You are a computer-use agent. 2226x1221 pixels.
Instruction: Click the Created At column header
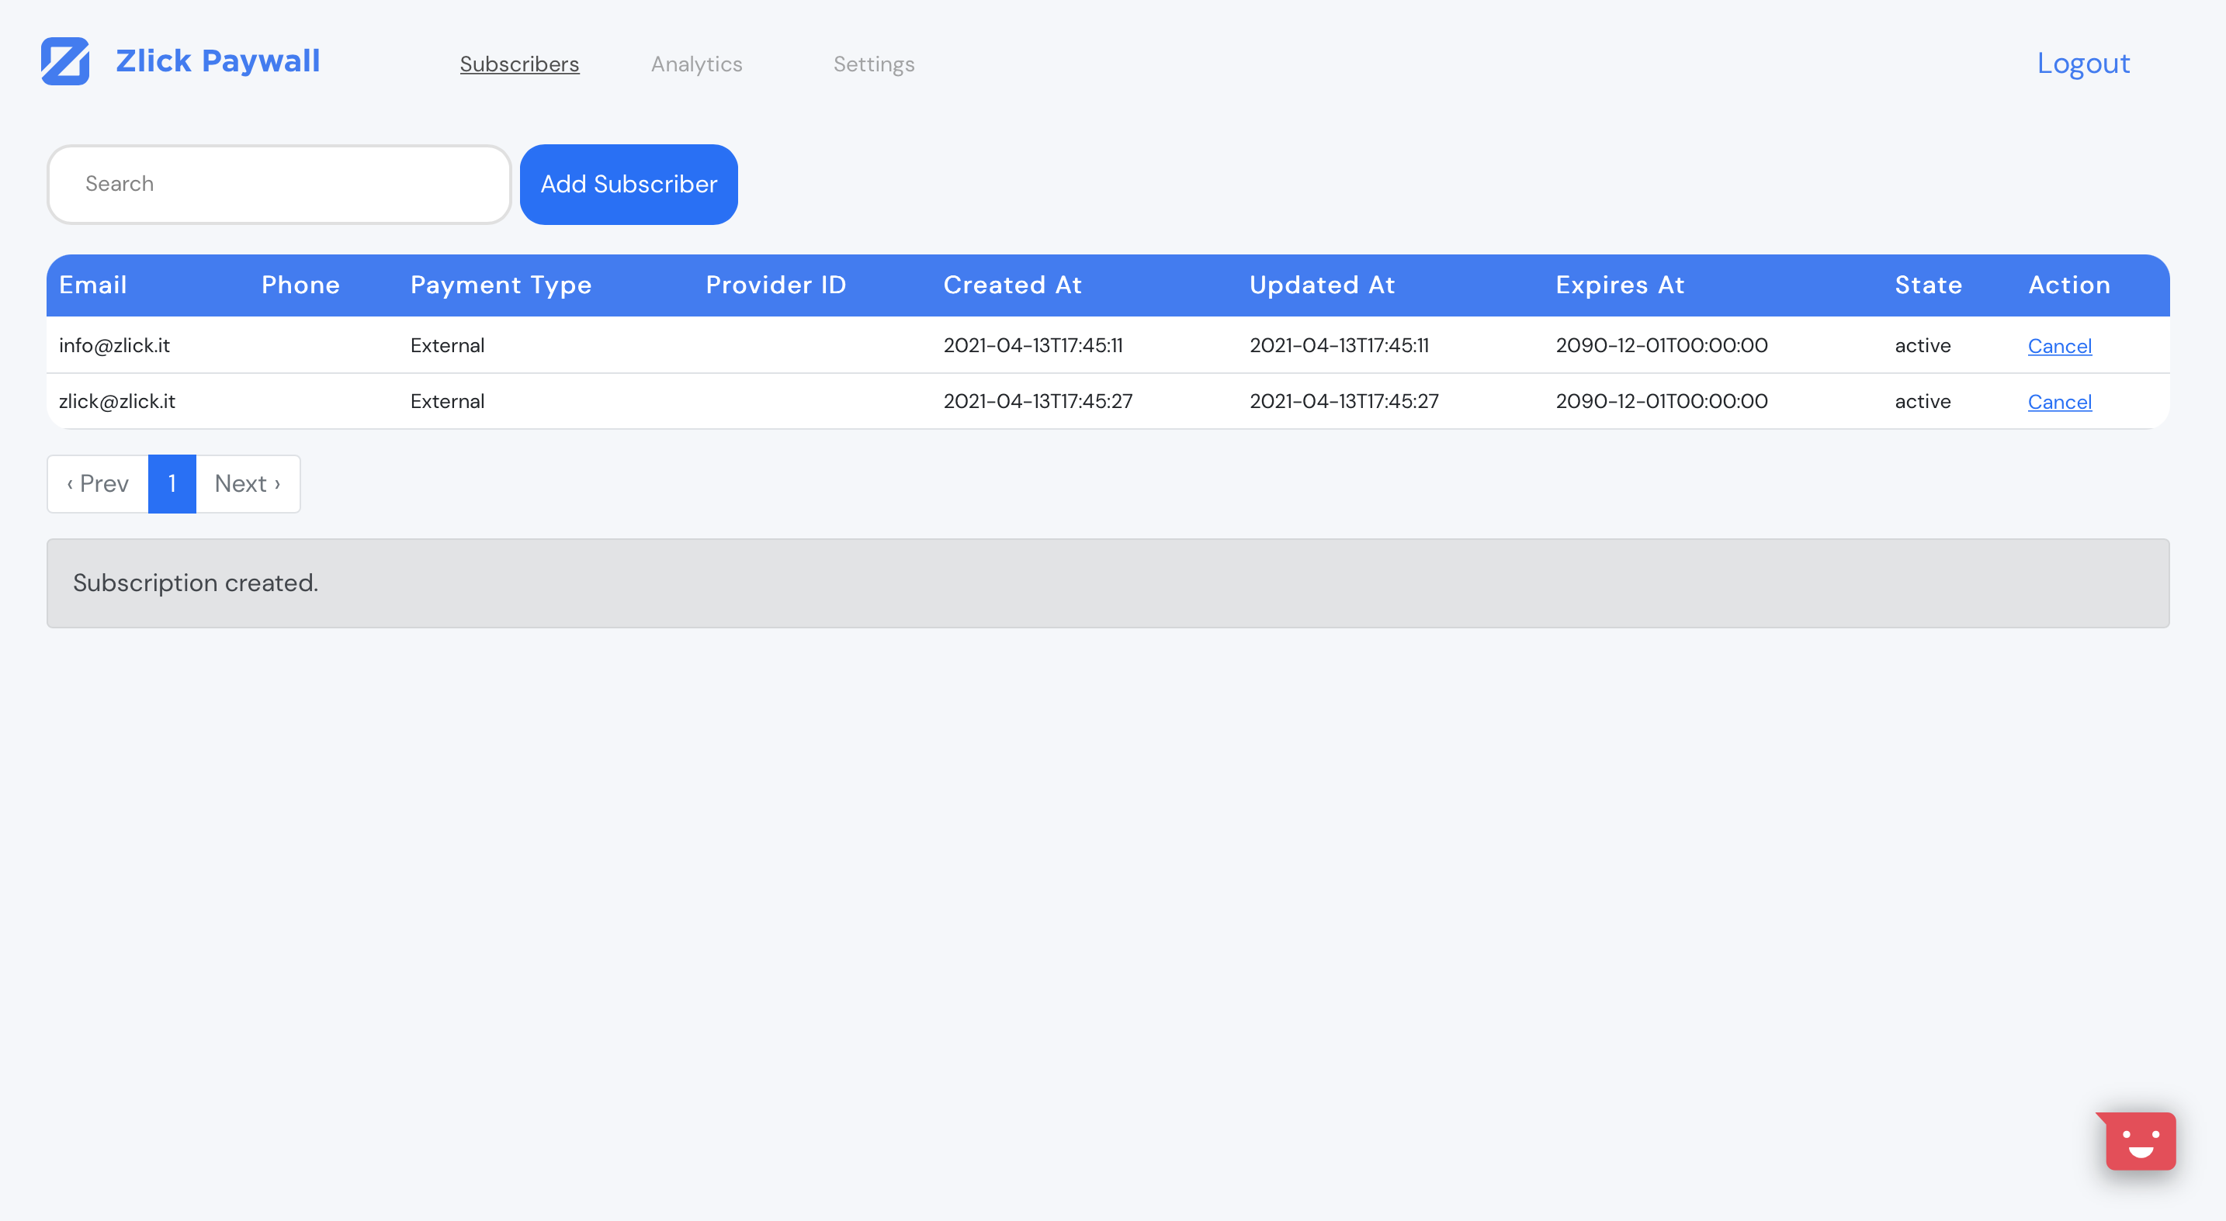pyautogui.click(x=1012, y=285)
